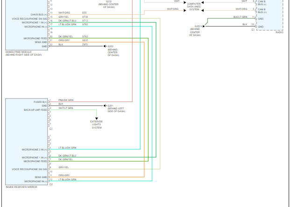Click DK GRN/LT BLU label next to X712

[x=67, y=21]
